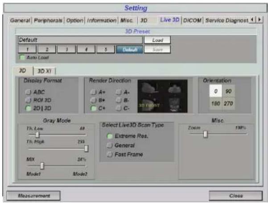Click the Load preset button
Viewport: 268px width, 203px height.
(157, 40)
